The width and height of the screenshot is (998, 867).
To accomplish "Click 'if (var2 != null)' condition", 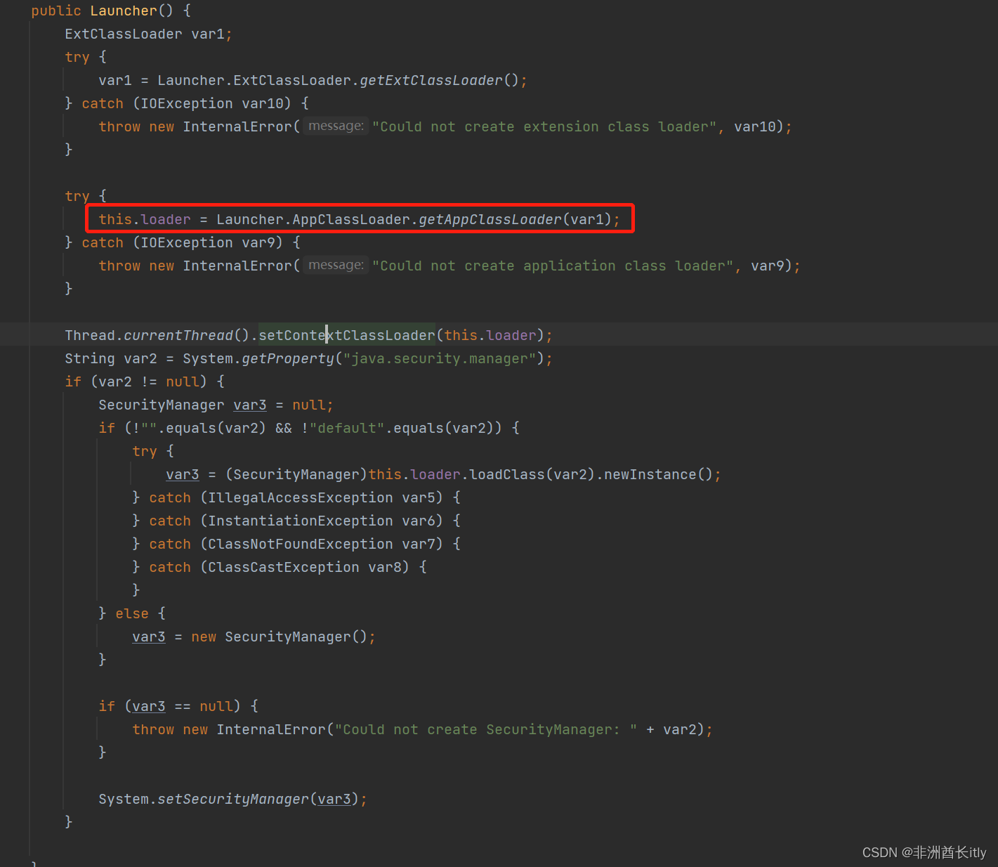I will (145, 382).
